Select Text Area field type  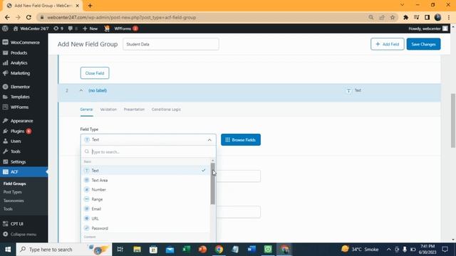145,180
